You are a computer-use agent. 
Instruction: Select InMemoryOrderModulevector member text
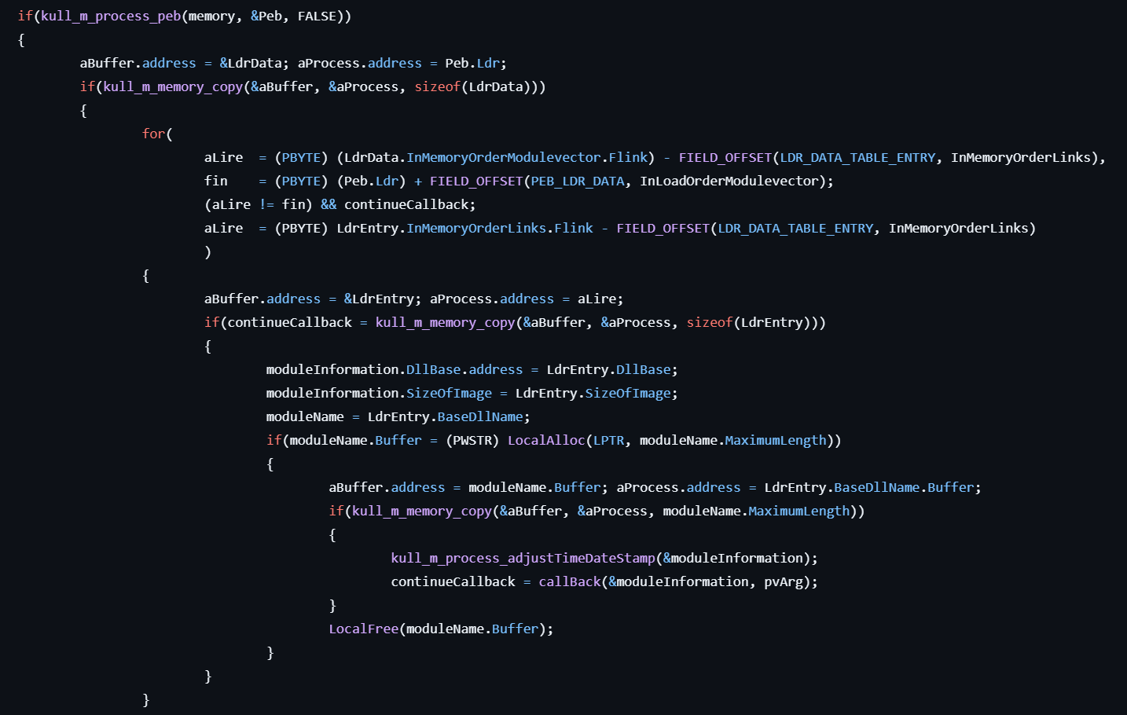tap(504, 157)
